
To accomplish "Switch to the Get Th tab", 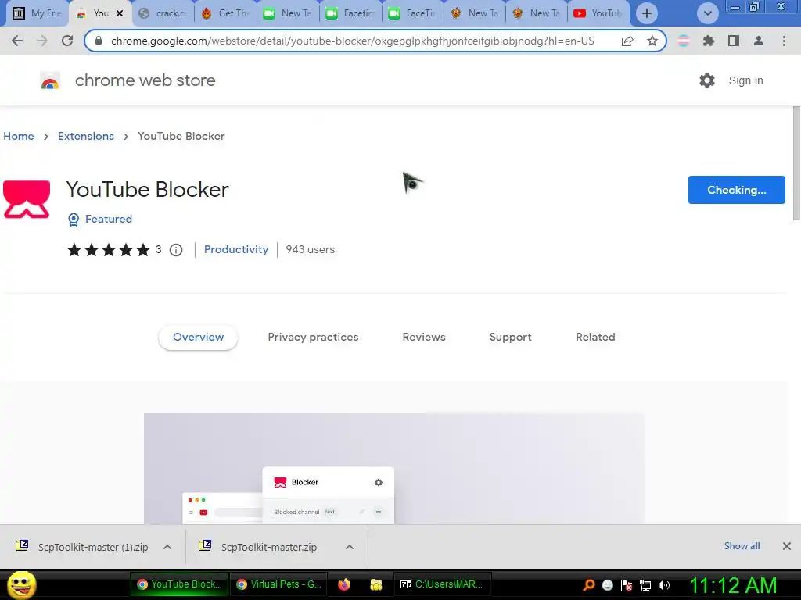I will [x=226, y=13].
